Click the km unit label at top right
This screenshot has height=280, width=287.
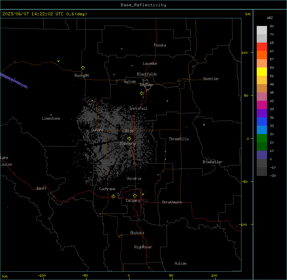pos(248,14)
